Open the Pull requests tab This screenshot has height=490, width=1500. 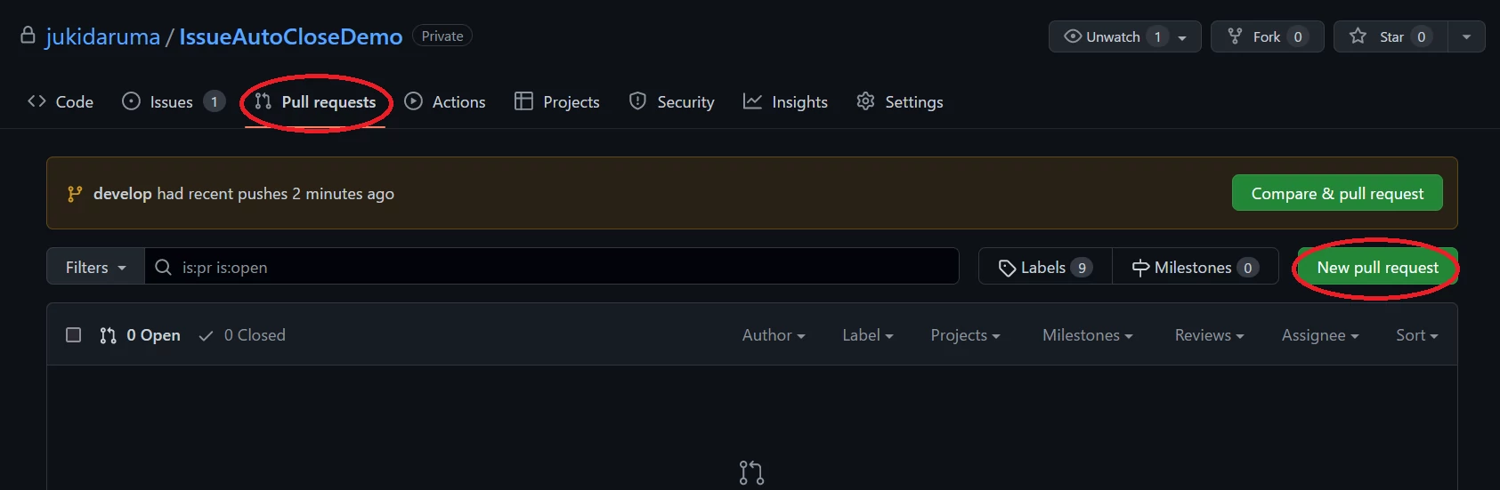tap(315, 101)
